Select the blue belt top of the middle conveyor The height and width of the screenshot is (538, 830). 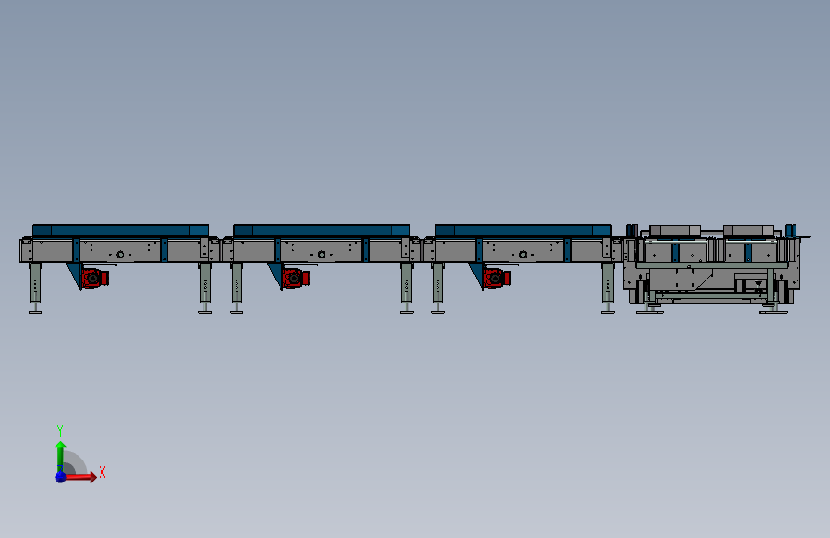tap(322, 231)
